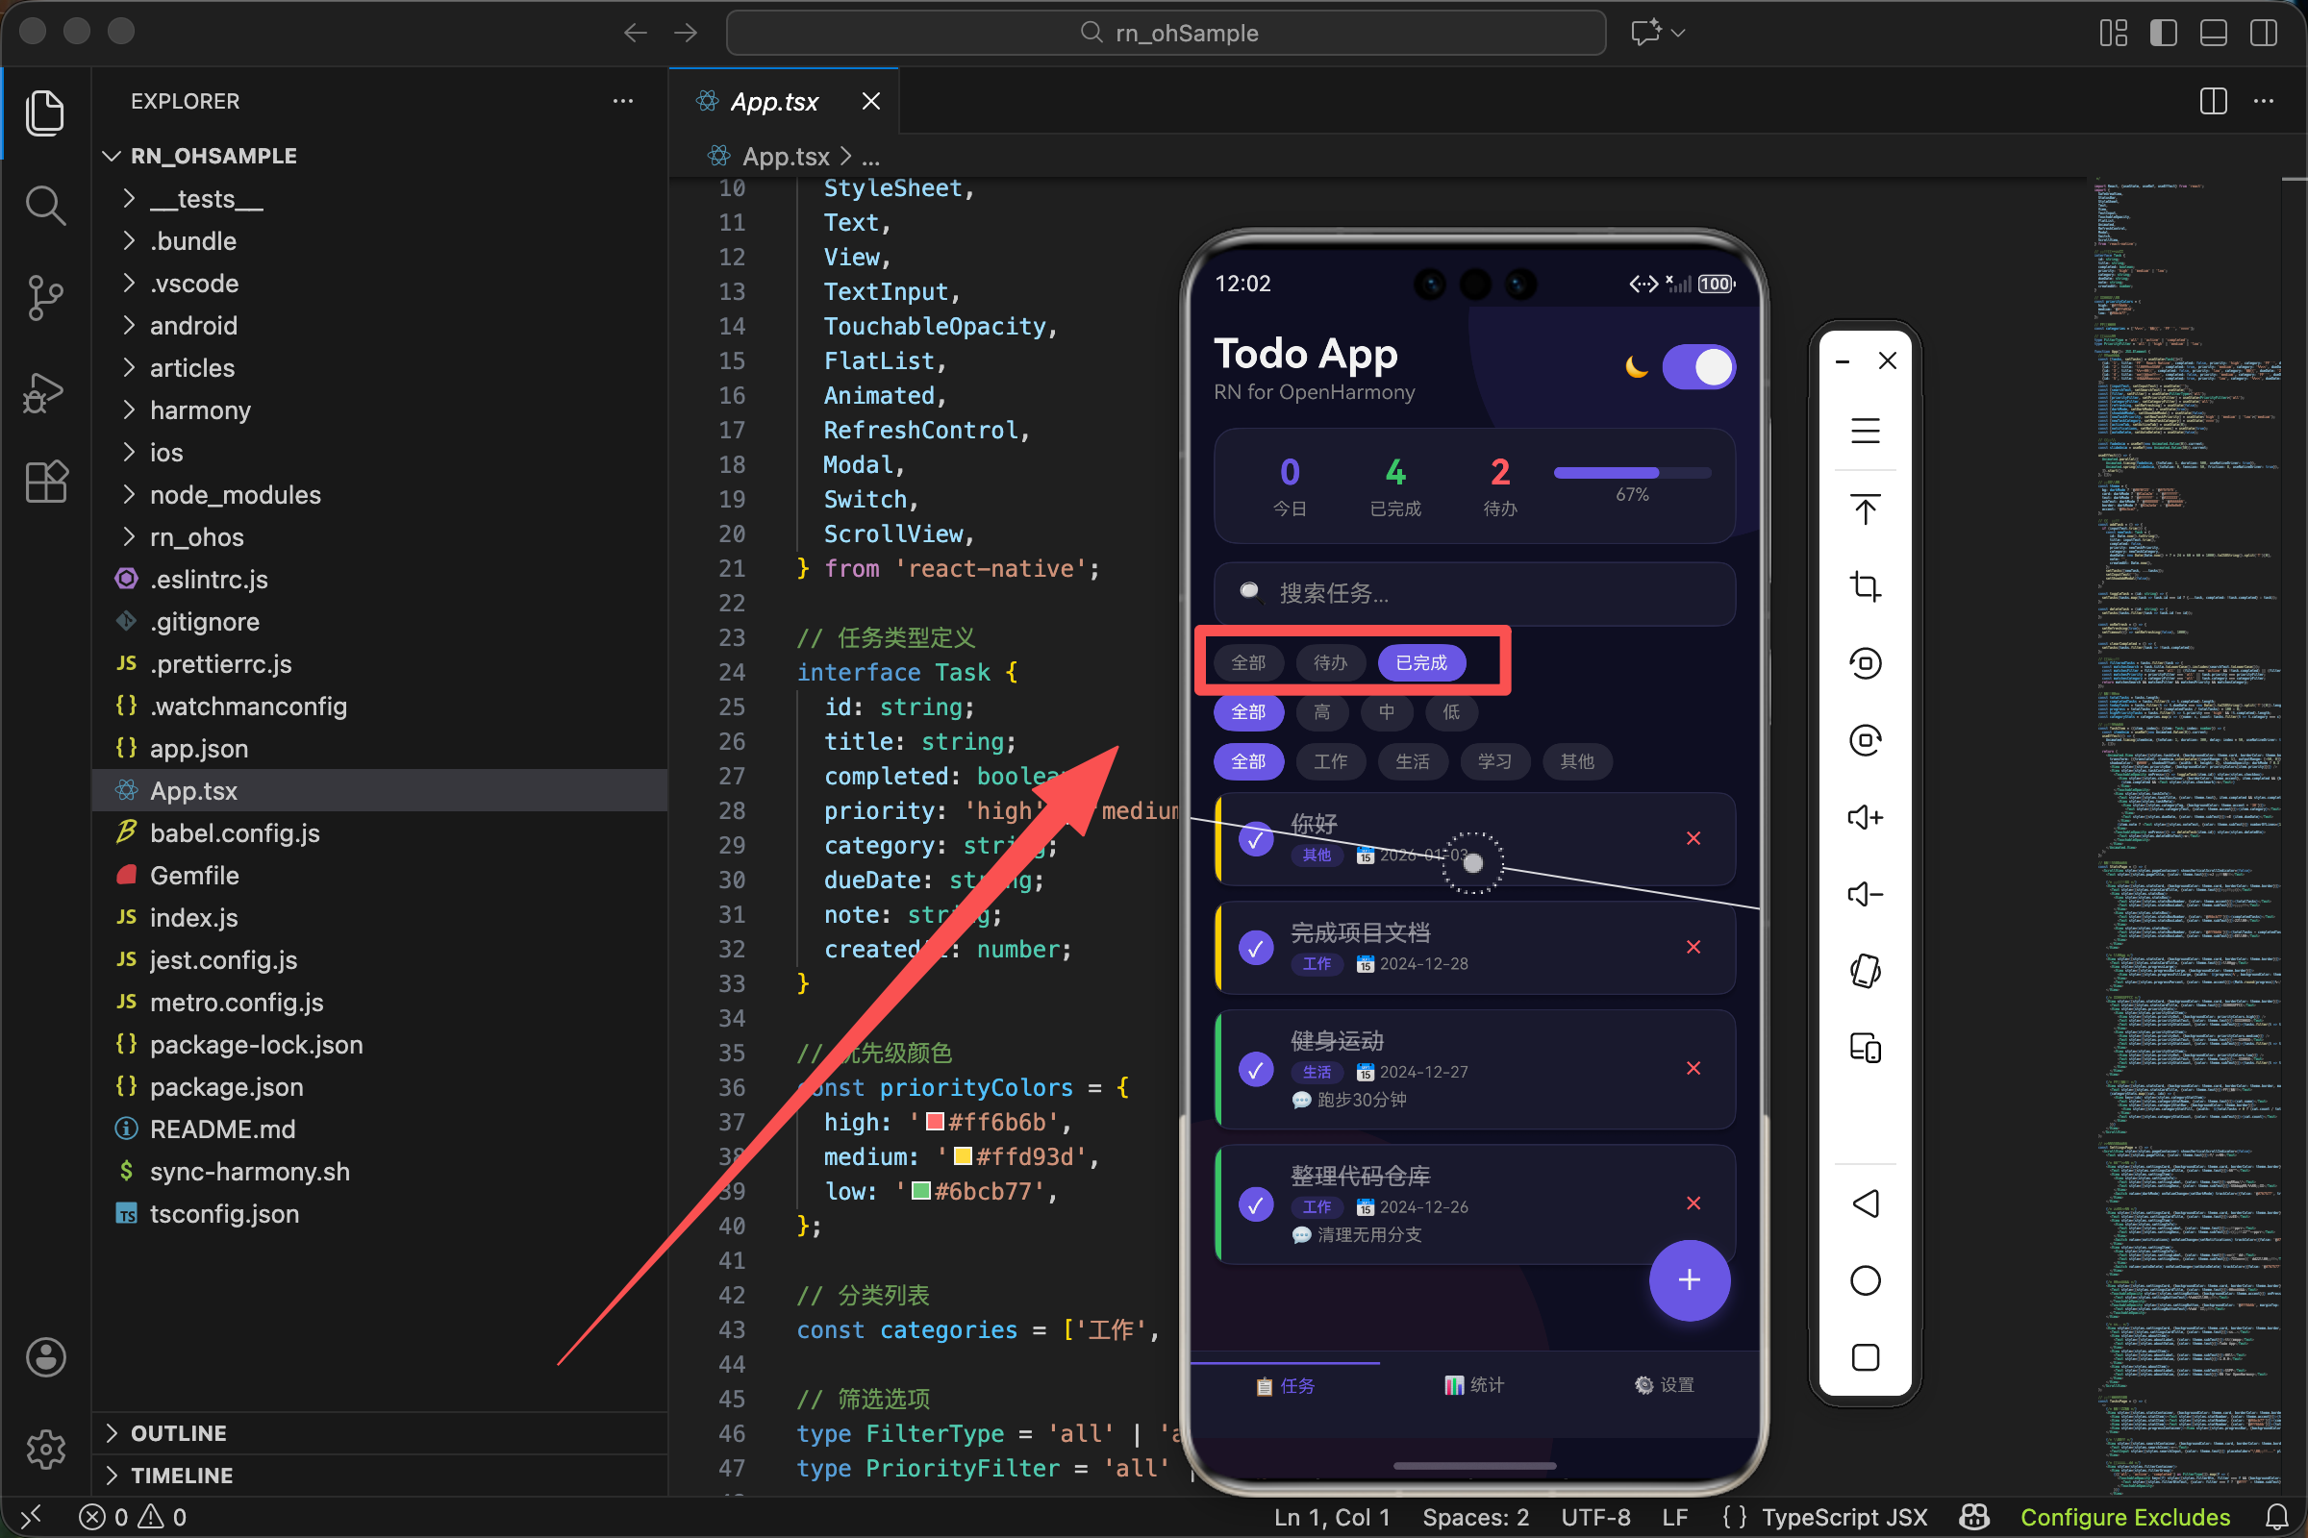This screenshot has width=2308, height=1538.
Task: Select the App.tsx editor tab
Action: 774,102
